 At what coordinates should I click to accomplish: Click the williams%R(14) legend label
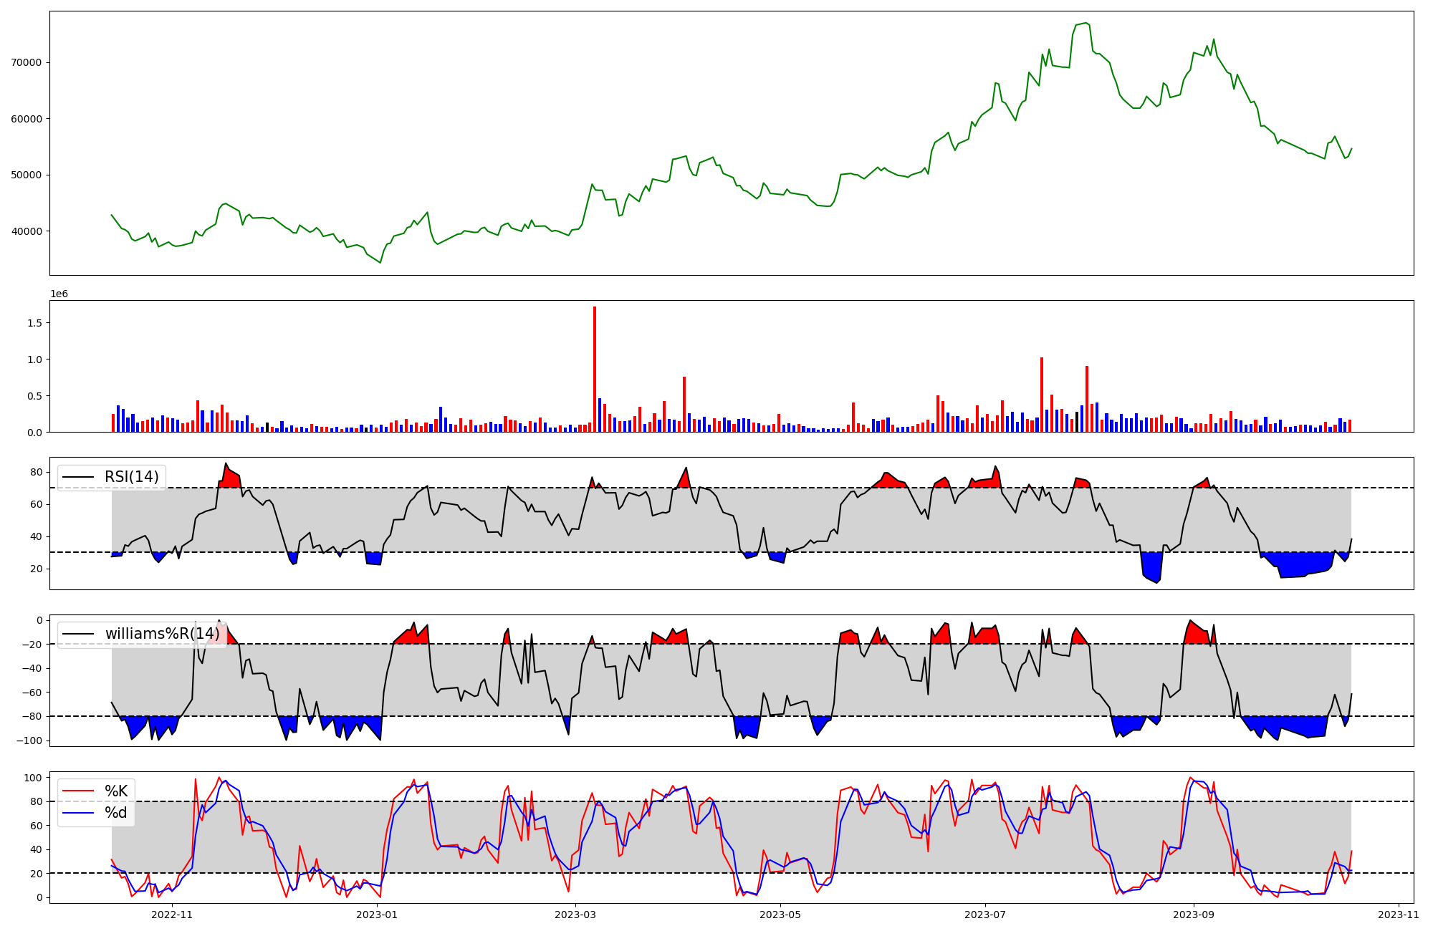(x=162, y=634)
